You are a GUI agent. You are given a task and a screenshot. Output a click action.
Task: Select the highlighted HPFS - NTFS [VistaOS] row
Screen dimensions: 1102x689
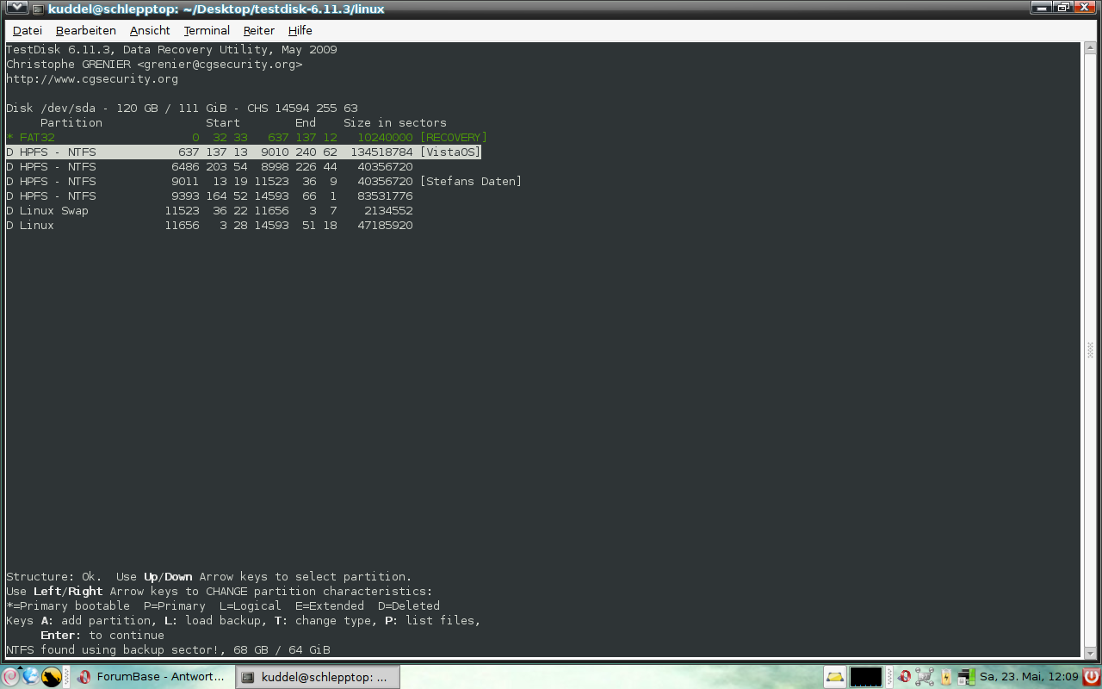click(x=243, y=152)
